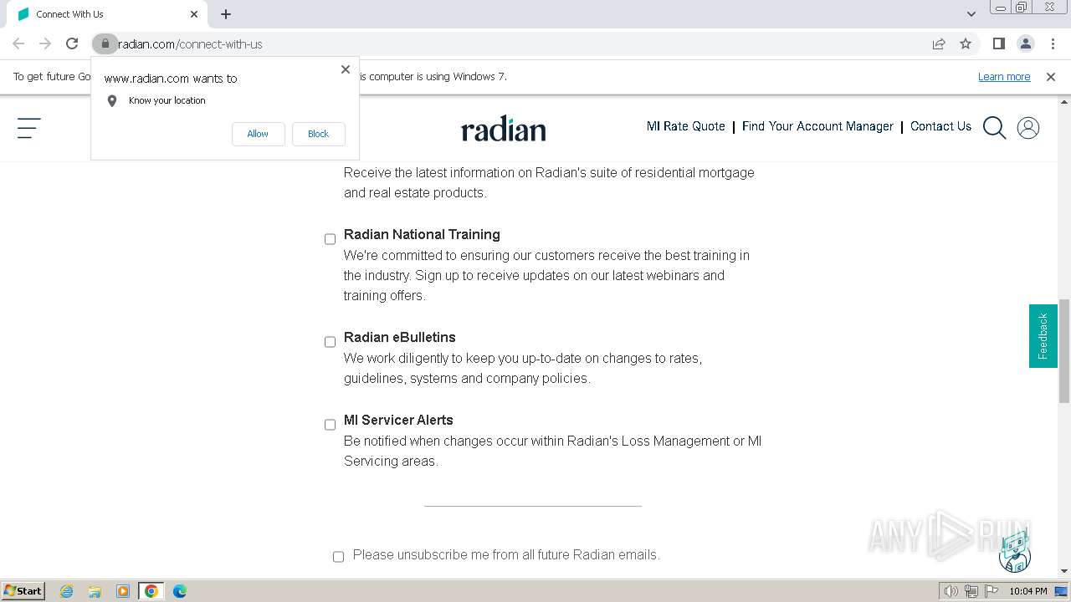Click Learn more link in info bar

pyautogui.click(x=1004, y=77)
